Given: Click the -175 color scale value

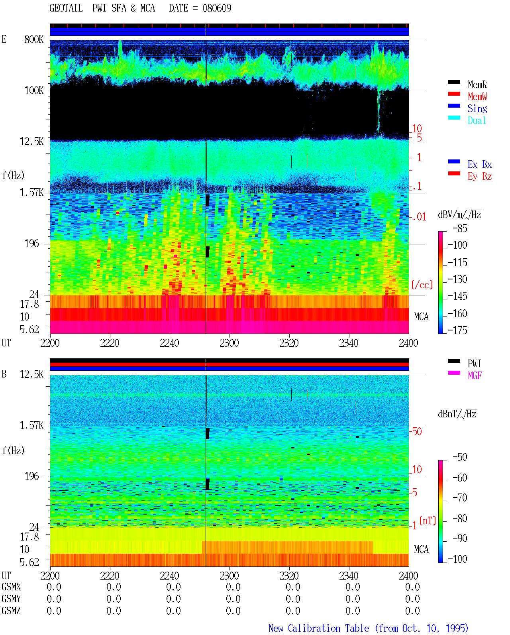Looking at the screenshot, I should (x=457, y=330).
